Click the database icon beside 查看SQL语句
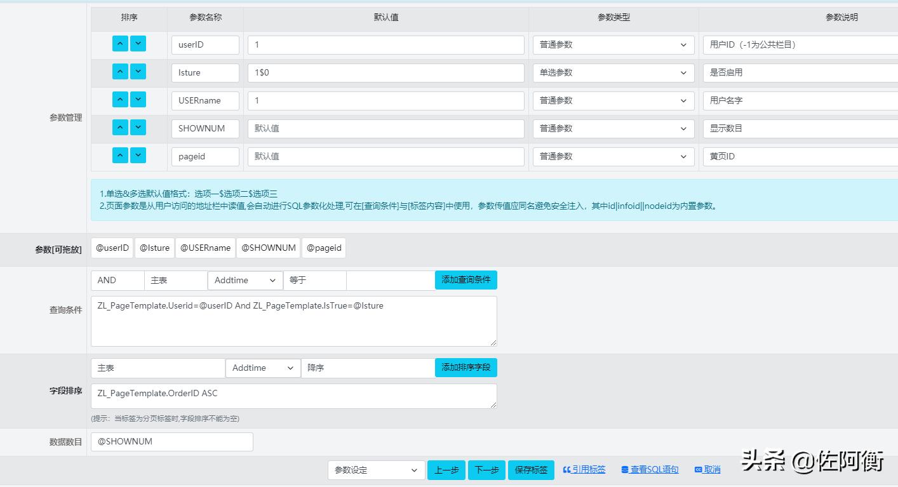This screenshot has width=898, height=487. click(x=626, y=469)
